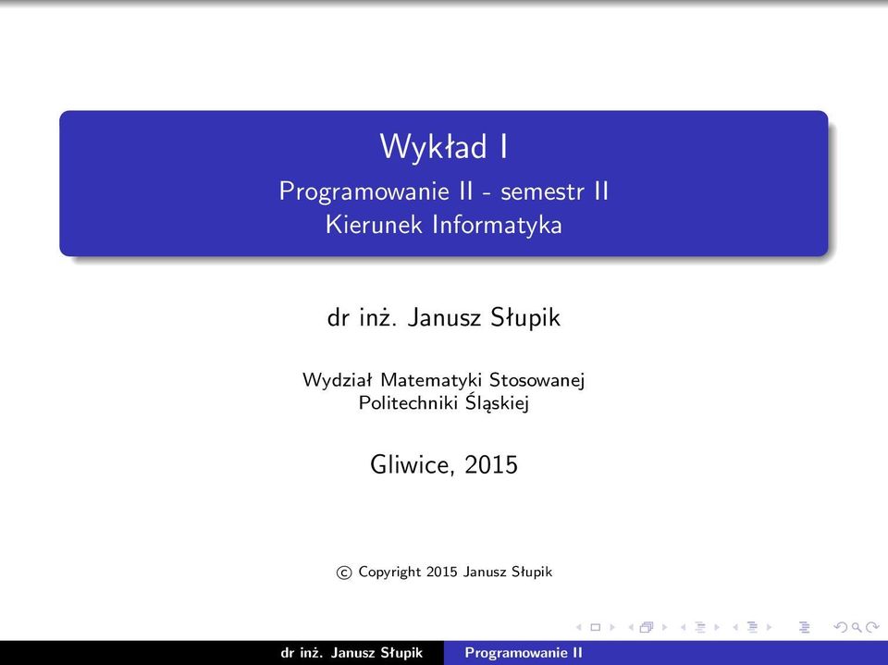The image size is (888, 665).
Task: Click the 'Kierunek Informatyka' line
Action: (443, 225)
